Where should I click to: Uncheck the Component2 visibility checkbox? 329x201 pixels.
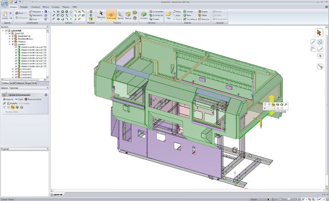[x=16, y=72]
